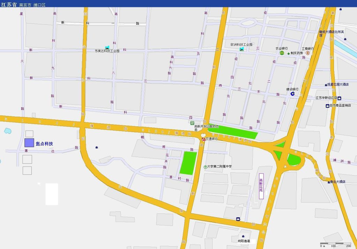This screenshot has width=357, height=249.
Task: Click the 江苏华联沿江店 shop icon
Action: [x=339, y=98]
